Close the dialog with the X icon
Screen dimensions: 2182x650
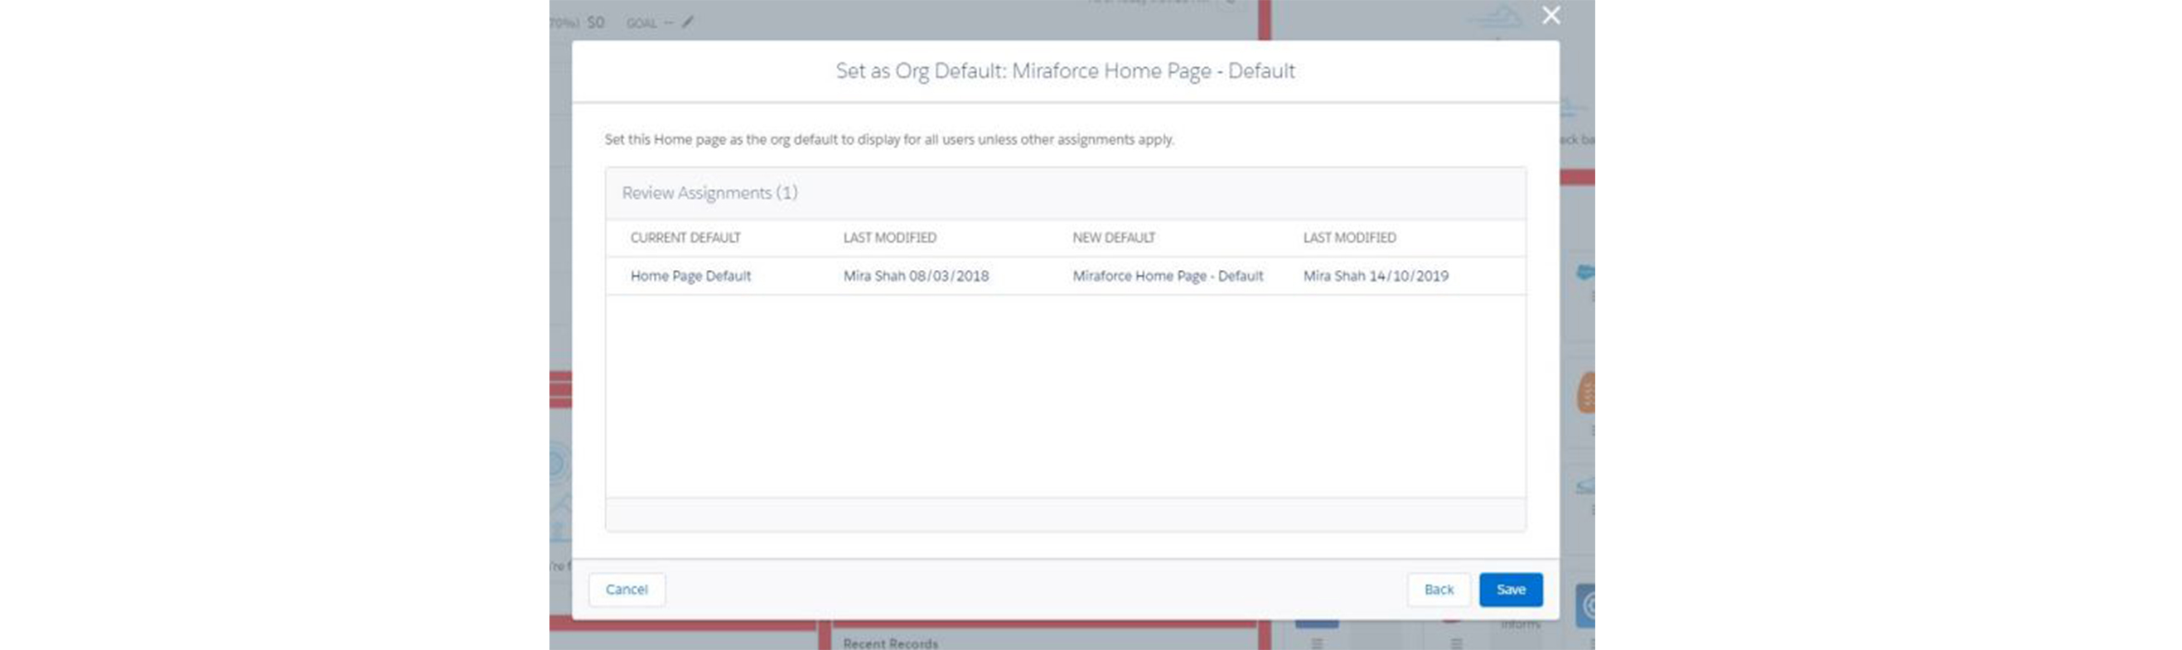click(x=1551, y=15)
